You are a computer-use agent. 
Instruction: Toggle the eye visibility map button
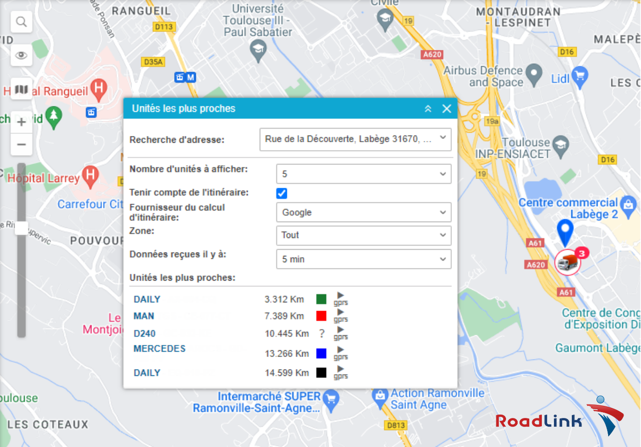[x=21, y=55]
